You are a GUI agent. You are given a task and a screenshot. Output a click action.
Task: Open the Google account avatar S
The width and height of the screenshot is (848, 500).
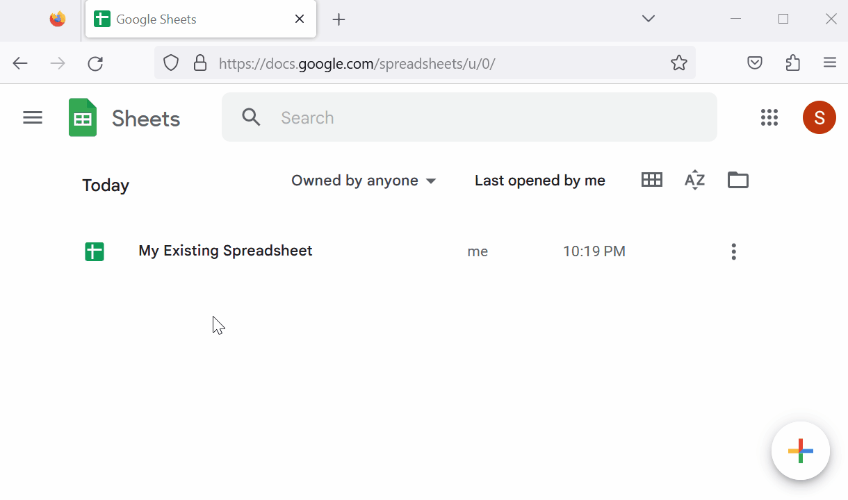[820, 117]
